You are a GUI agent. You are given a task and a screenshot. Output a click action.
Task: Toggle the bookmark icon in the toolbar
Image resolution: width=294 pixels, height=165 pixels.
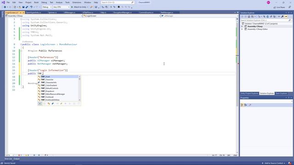pos(119,7)
